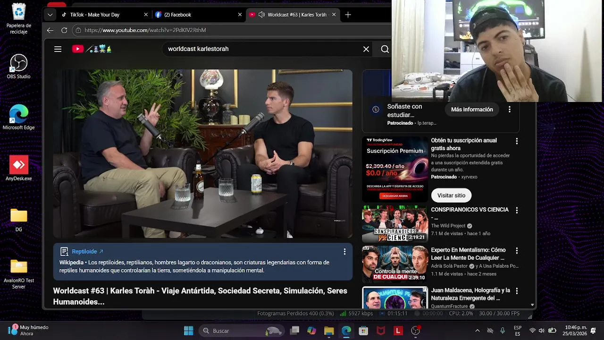Open options for the TradingView subscription ad

click(517, 141)
